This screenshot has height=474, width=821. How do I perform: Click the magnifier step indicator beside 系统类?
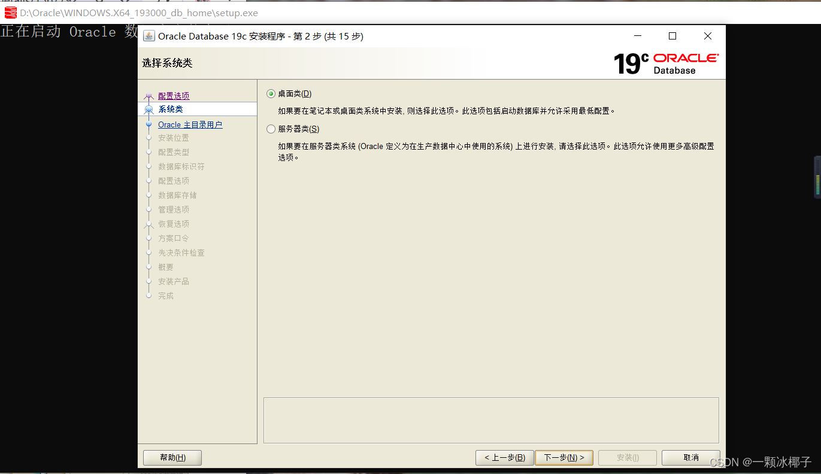[149, 109]
